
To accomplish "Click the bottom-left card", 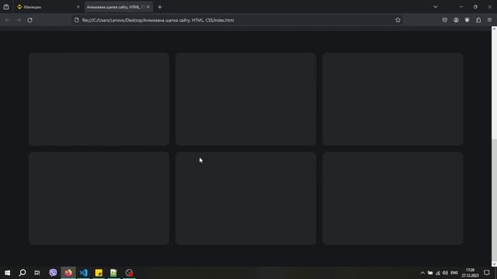I will coord(99,198).
